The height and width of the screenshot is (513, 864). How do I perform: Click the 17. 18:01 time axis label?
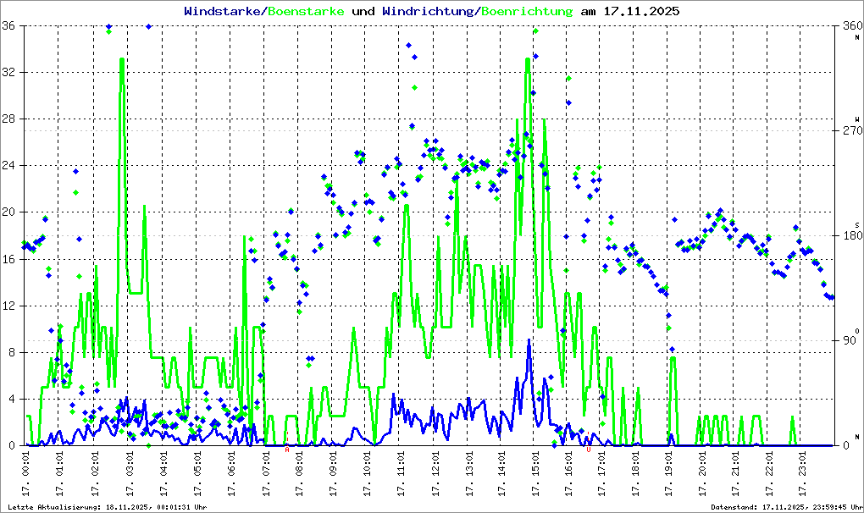coord(635,474)
